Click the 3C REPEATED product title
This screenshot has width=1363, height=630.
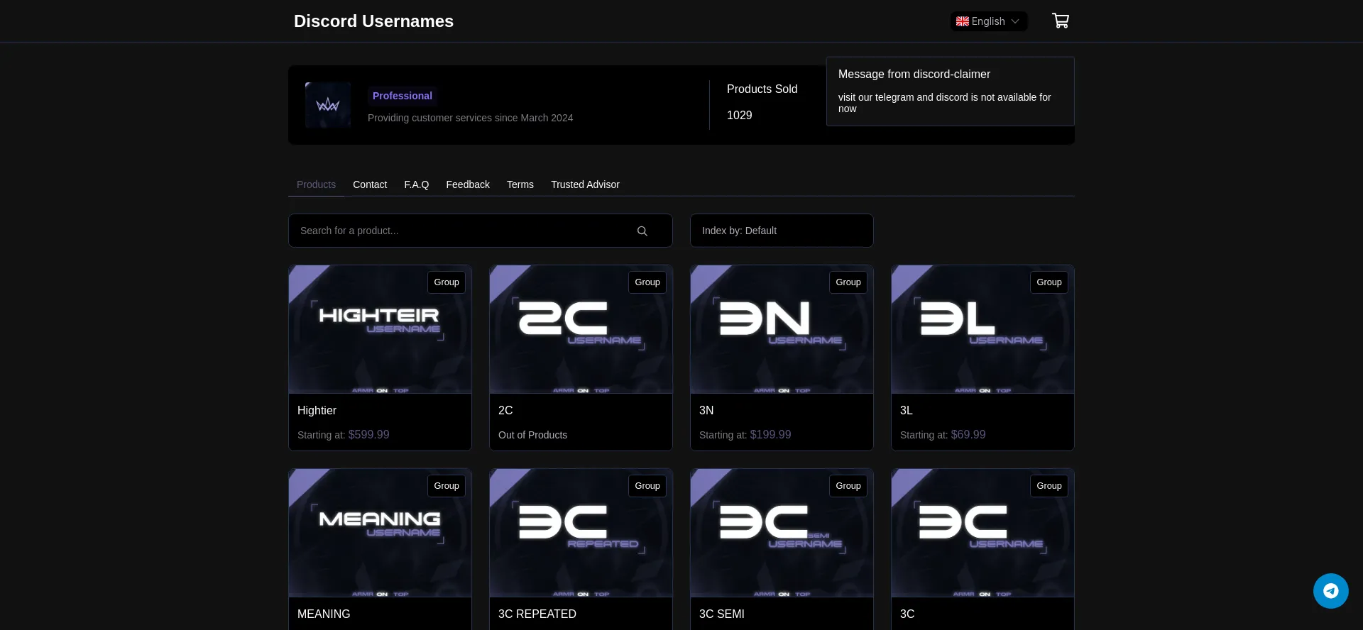(537, 614)
